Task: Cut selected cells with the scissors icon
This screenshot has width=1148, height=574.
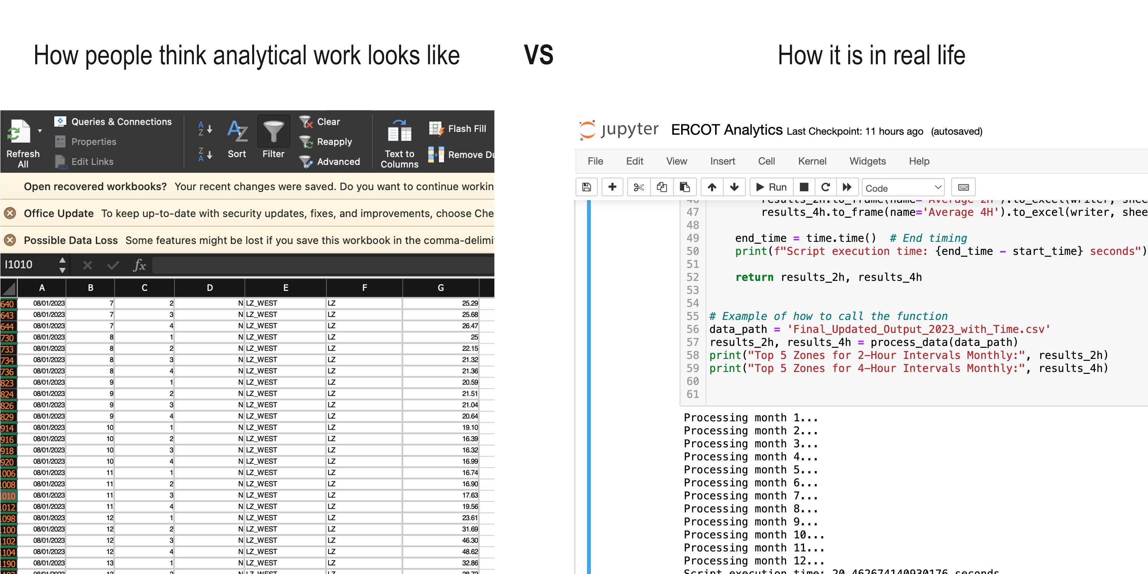Action: click(x=639, y=187)
